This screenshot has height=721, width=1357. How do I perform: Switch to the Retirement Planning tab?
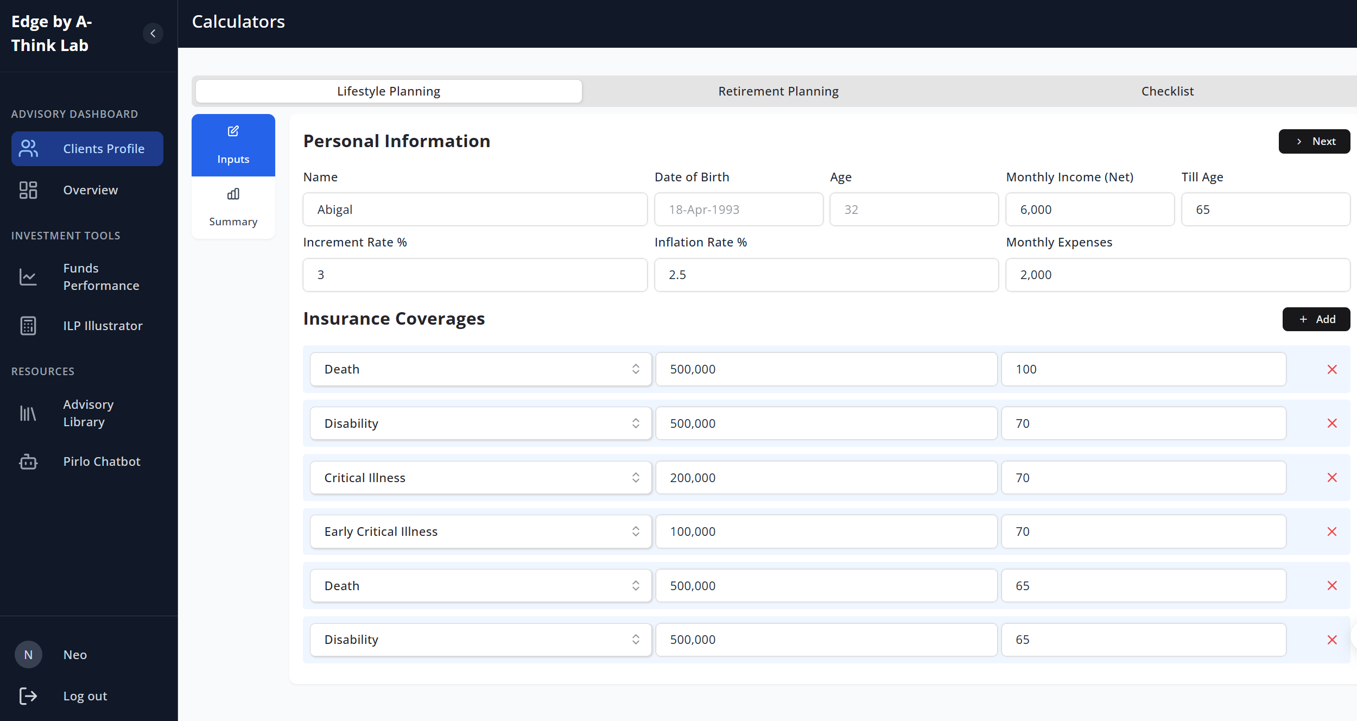coord(778,91)
